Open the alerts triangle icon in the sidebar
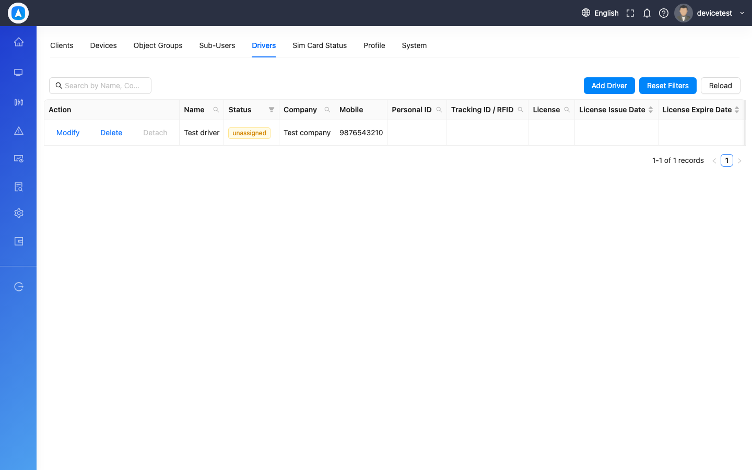 coord(19,131)
